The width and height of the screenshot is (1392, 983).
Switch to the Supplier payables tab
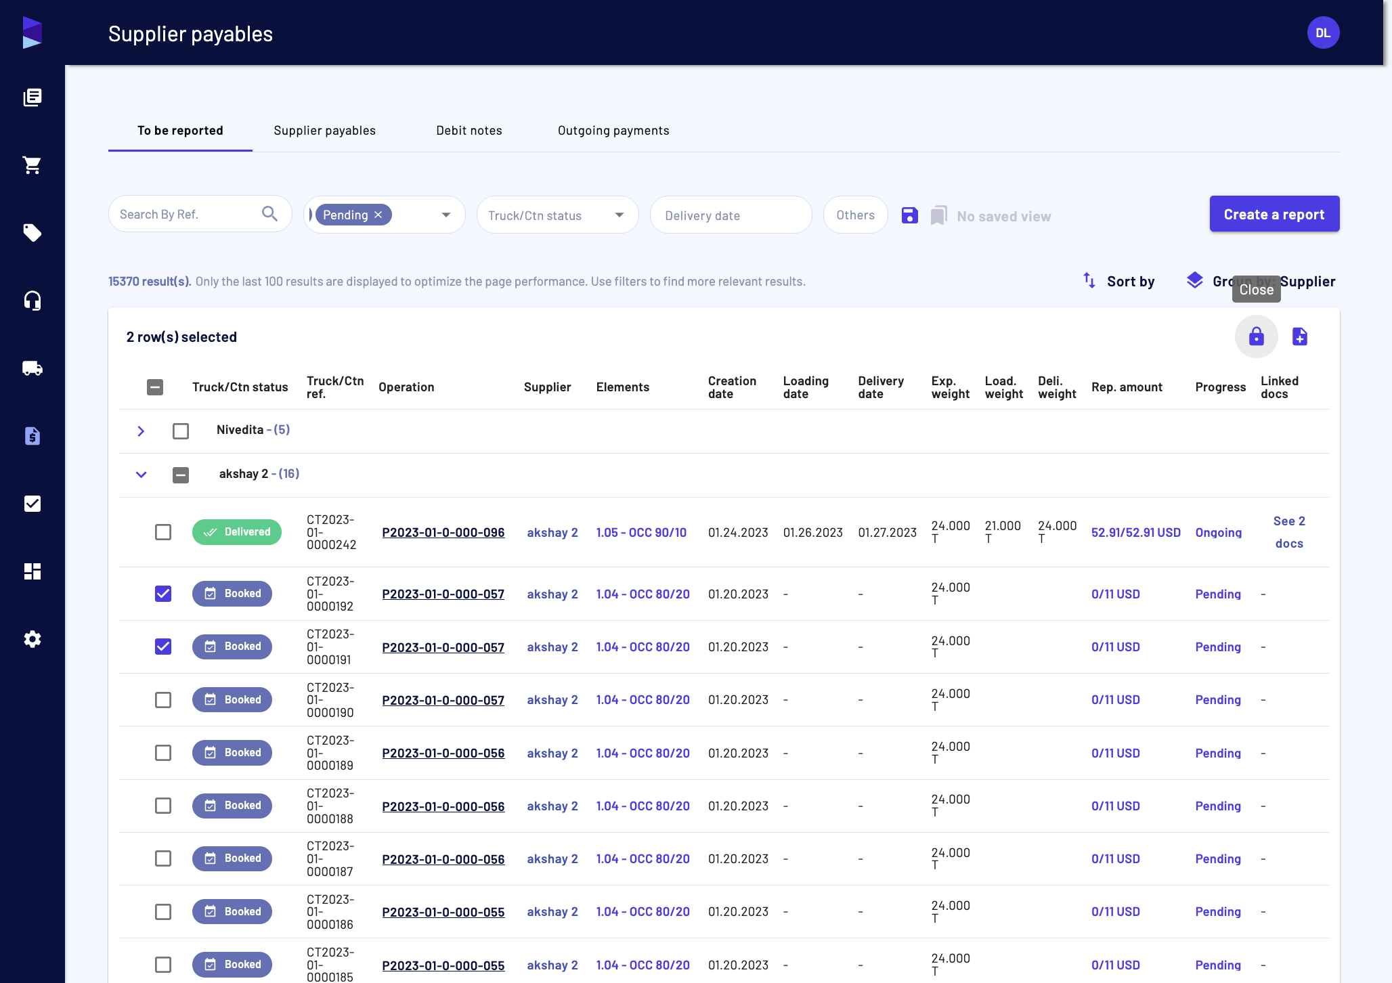click(x=324, y=131)
